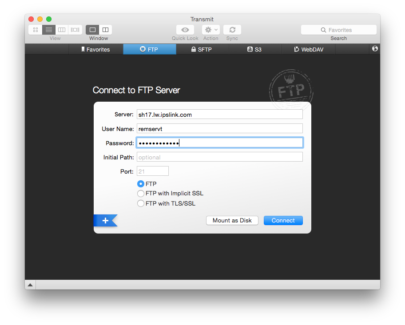Click the Sync arrows icon
This screenshot has height=325, width=405.
232,30
